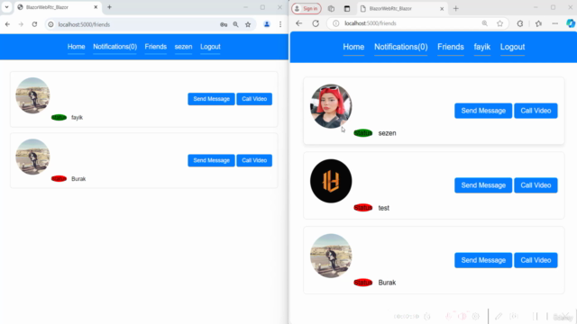Click green status badge next to sezen

[x=362, y=133]
